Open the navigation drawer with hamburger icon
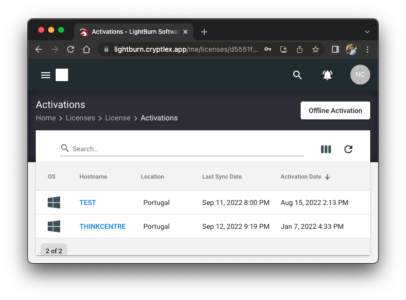 tap(46, 75)
